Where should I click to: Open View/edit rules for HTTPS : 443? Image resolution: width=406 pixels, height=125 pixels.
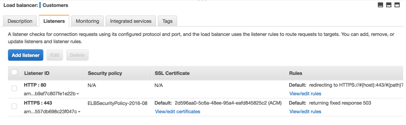305,112
